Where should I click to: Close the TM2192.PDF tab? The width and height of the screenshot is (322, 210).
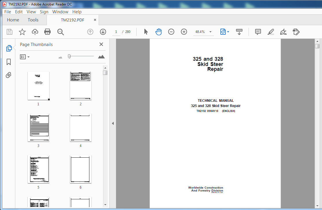pyautogui.click(x=95, y=20)
